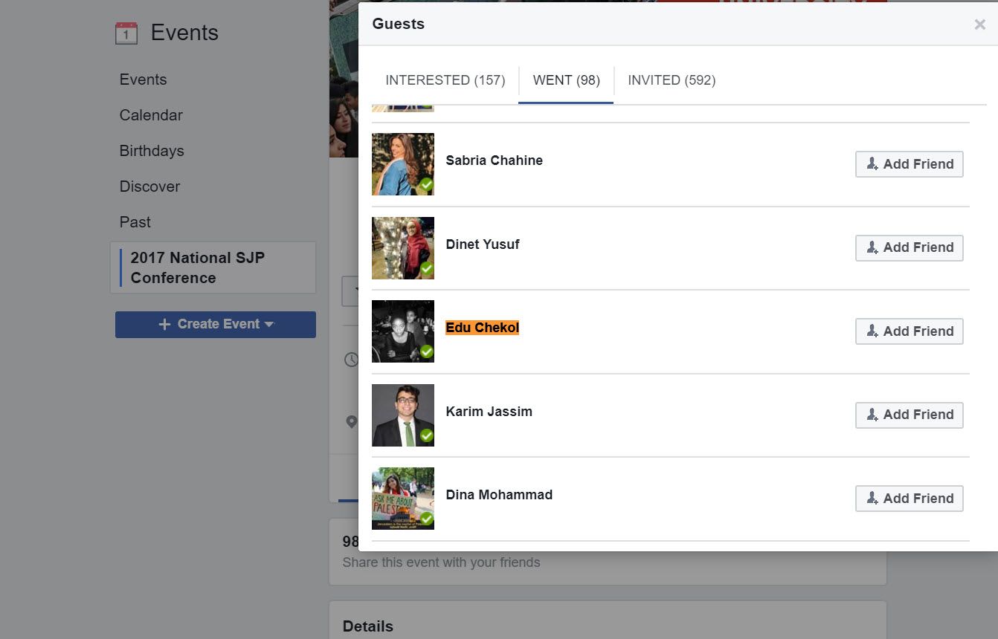Open Karim Jassim's profile picture
The height and width of the screenshot is (639, 998).
402,415
